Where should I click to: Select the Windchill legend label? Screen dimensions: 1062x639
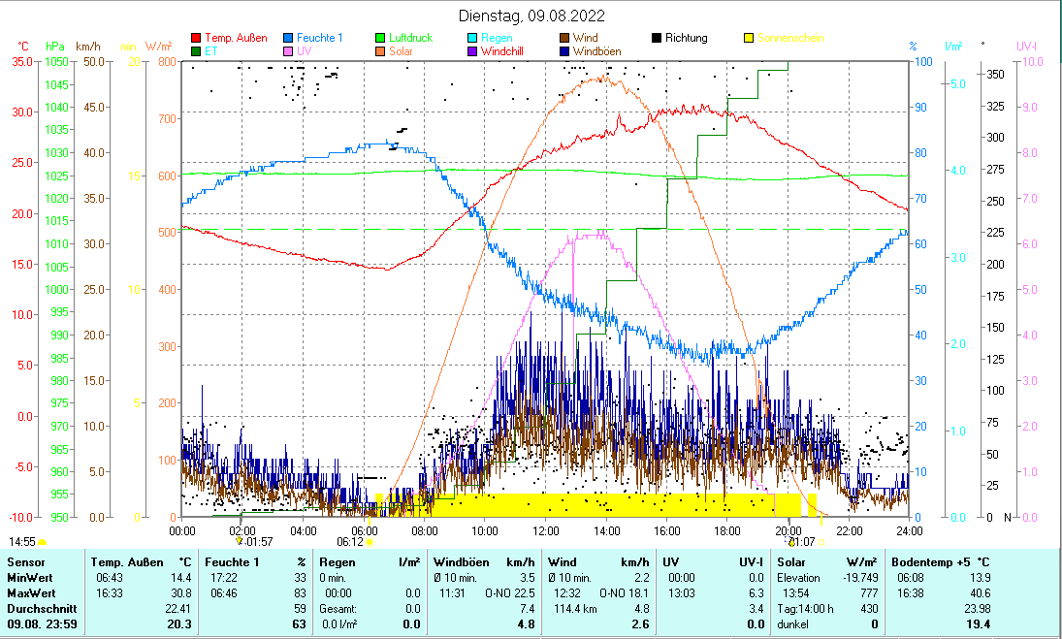point(501,51)
